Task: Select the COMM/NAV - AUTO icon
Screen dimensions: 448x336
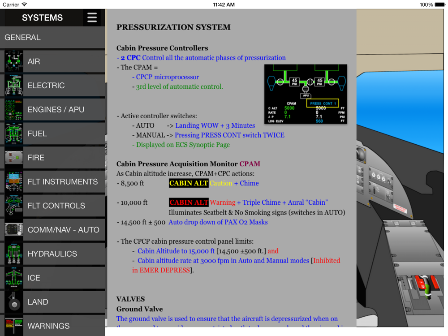Action: (14, 229)
